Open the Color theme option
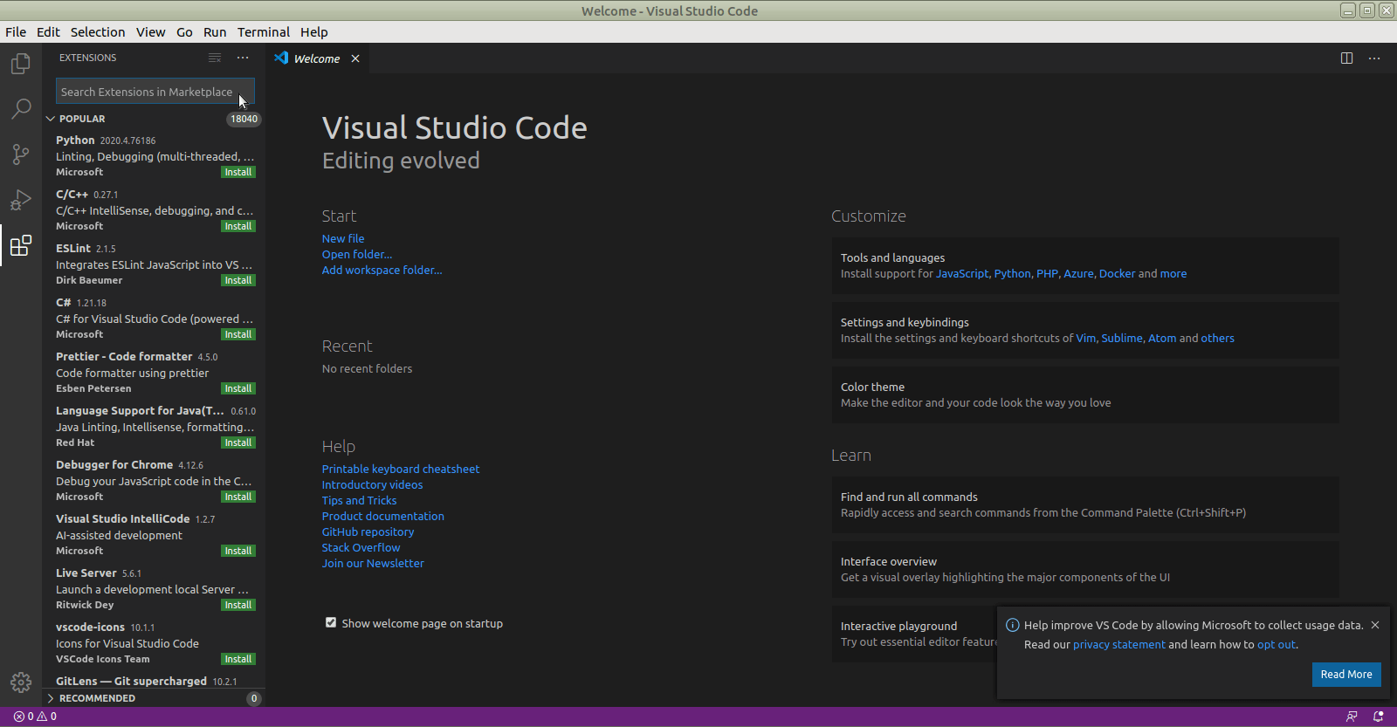The height and width of the screenshot is (727, 1397). point(1085,394)
